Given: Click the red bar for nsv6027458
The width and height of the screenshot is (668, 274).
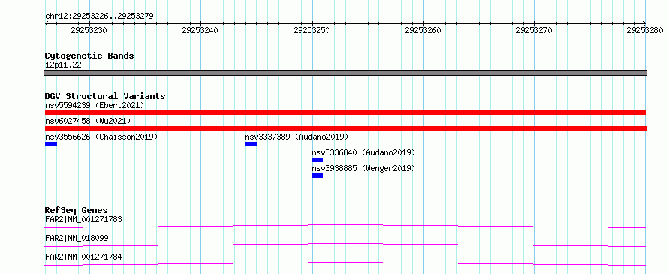Looking at the screenshot, I should [345, 128].
